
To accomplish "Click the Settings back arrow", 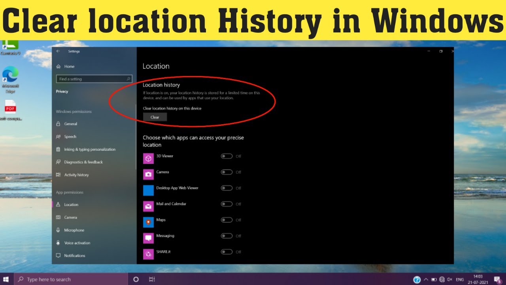I will (x=58, y=51).
